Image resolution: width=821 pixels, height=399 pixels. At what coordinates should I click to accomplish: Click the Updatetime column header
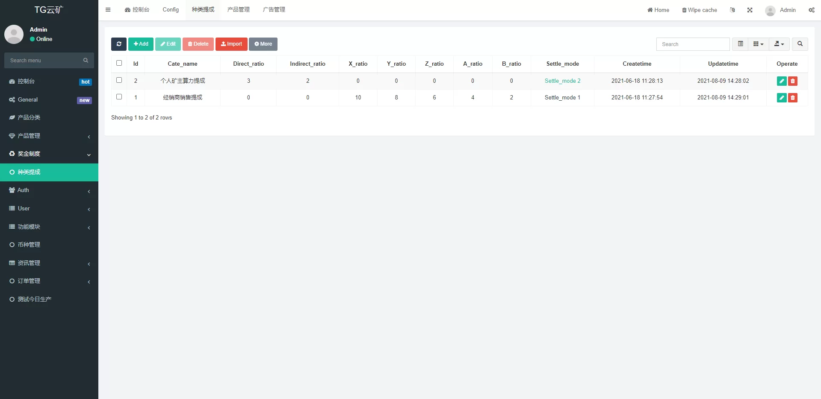coord(723,64)
